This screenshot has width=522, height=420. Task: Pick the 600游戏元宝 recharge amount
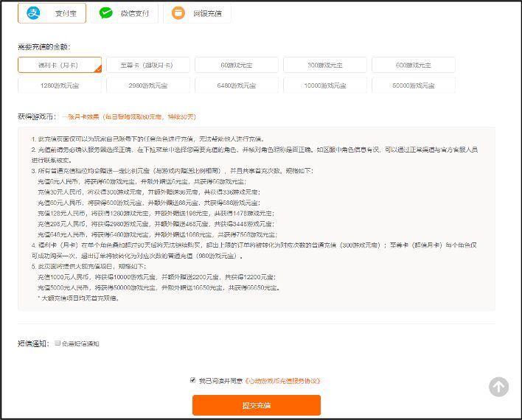coord(413,65)
